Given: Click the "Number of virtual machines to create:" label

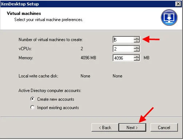Looking at the screenshot, I should click(51, 40).
